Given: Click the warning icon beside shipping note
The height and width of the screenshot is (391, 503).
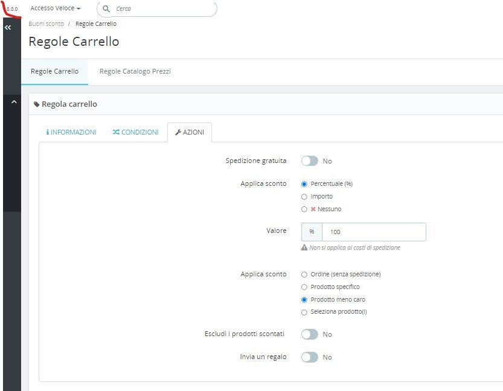Looking at the screenshot, I should tap(304, 247).
